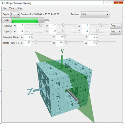Open the Depth dropdown
Screen dimensions: 124x124
(x=15, y=14)
